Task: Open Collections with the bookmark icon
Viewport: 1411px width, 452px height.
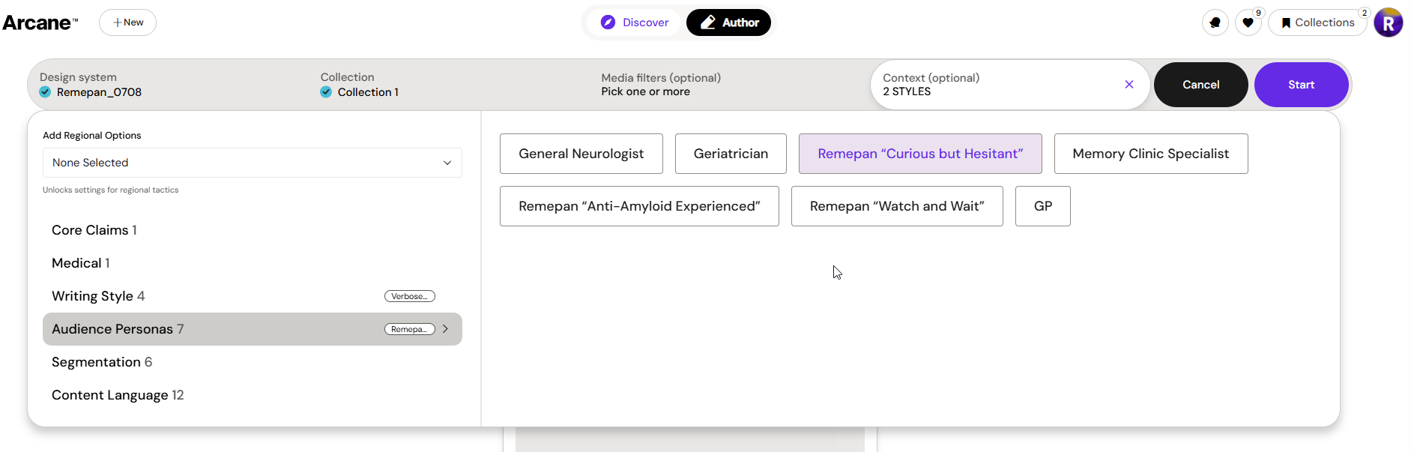Action: pyautogui.click(x=1317, y=22)
